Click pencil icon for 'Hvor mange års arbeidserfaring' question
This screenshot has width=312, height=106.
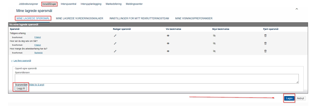[x=115, y=51]
